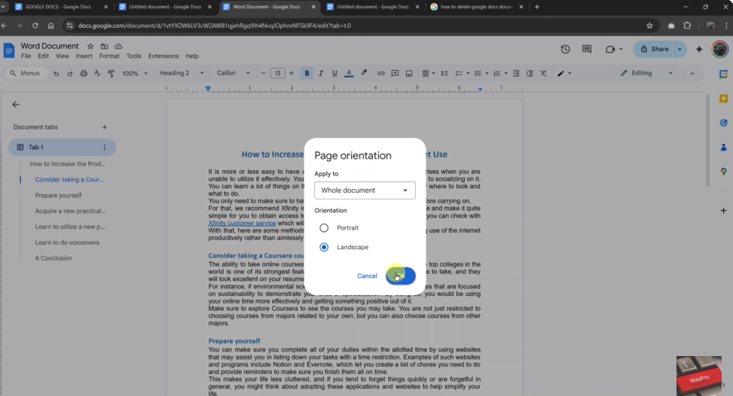Screen dimensions: 733x396
Task: Open the Extensions menu
Action: (x=163, y=56)
